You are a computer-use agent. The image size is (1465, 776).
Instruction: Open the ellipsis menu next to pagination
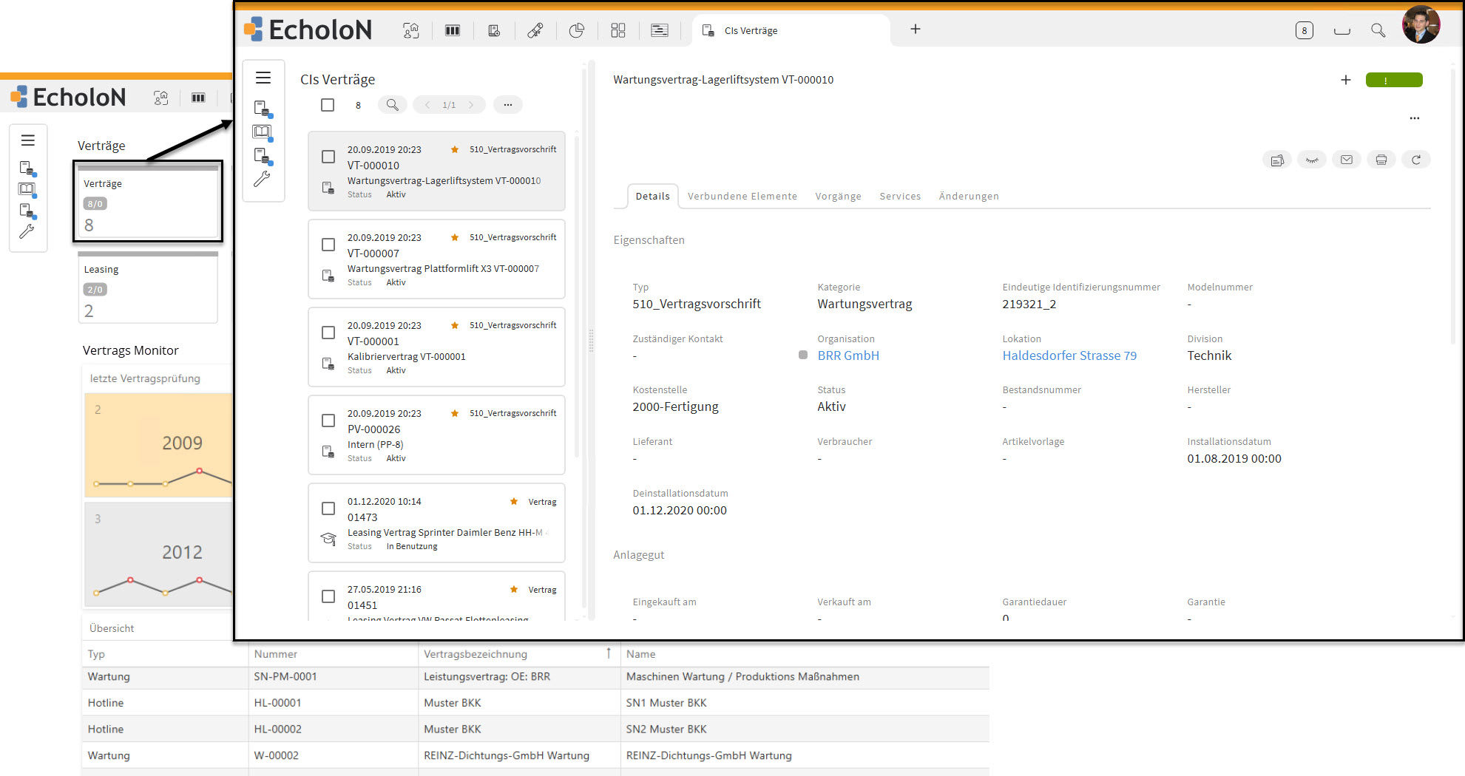pos(507,104)
